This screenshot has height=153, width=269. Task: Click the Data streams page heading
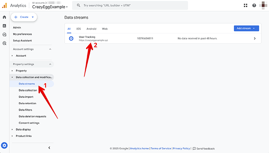(77, 18)
